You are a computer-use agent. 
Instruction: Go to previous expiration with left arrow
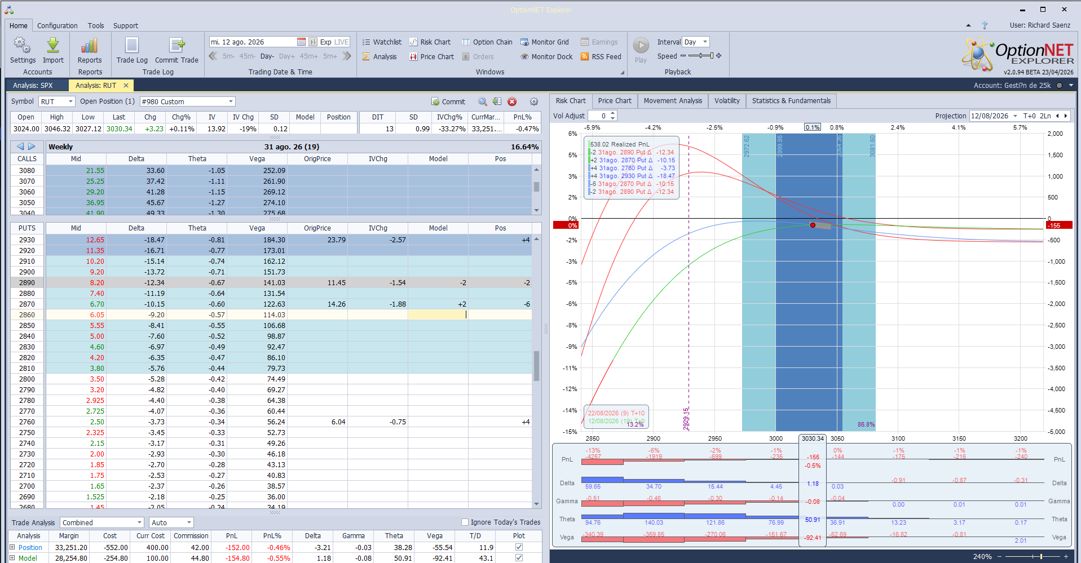[20, 147]
